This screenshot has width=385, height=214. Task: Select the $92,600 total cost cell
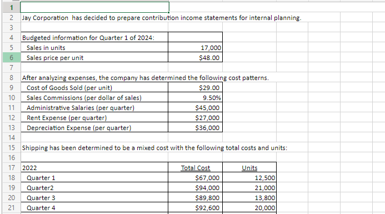point(195,208)
